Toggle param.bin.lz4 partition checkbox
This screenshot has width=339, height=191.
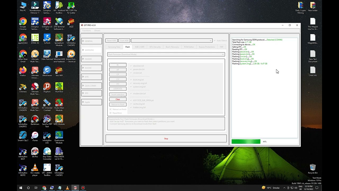(x=131, y=69)
